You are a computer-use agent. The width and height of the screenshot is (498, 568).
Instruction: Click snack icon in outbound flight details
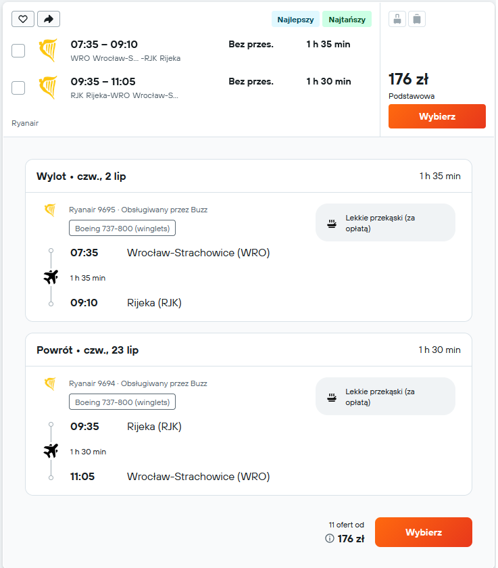pyautogui.click(x=332, y=224)
